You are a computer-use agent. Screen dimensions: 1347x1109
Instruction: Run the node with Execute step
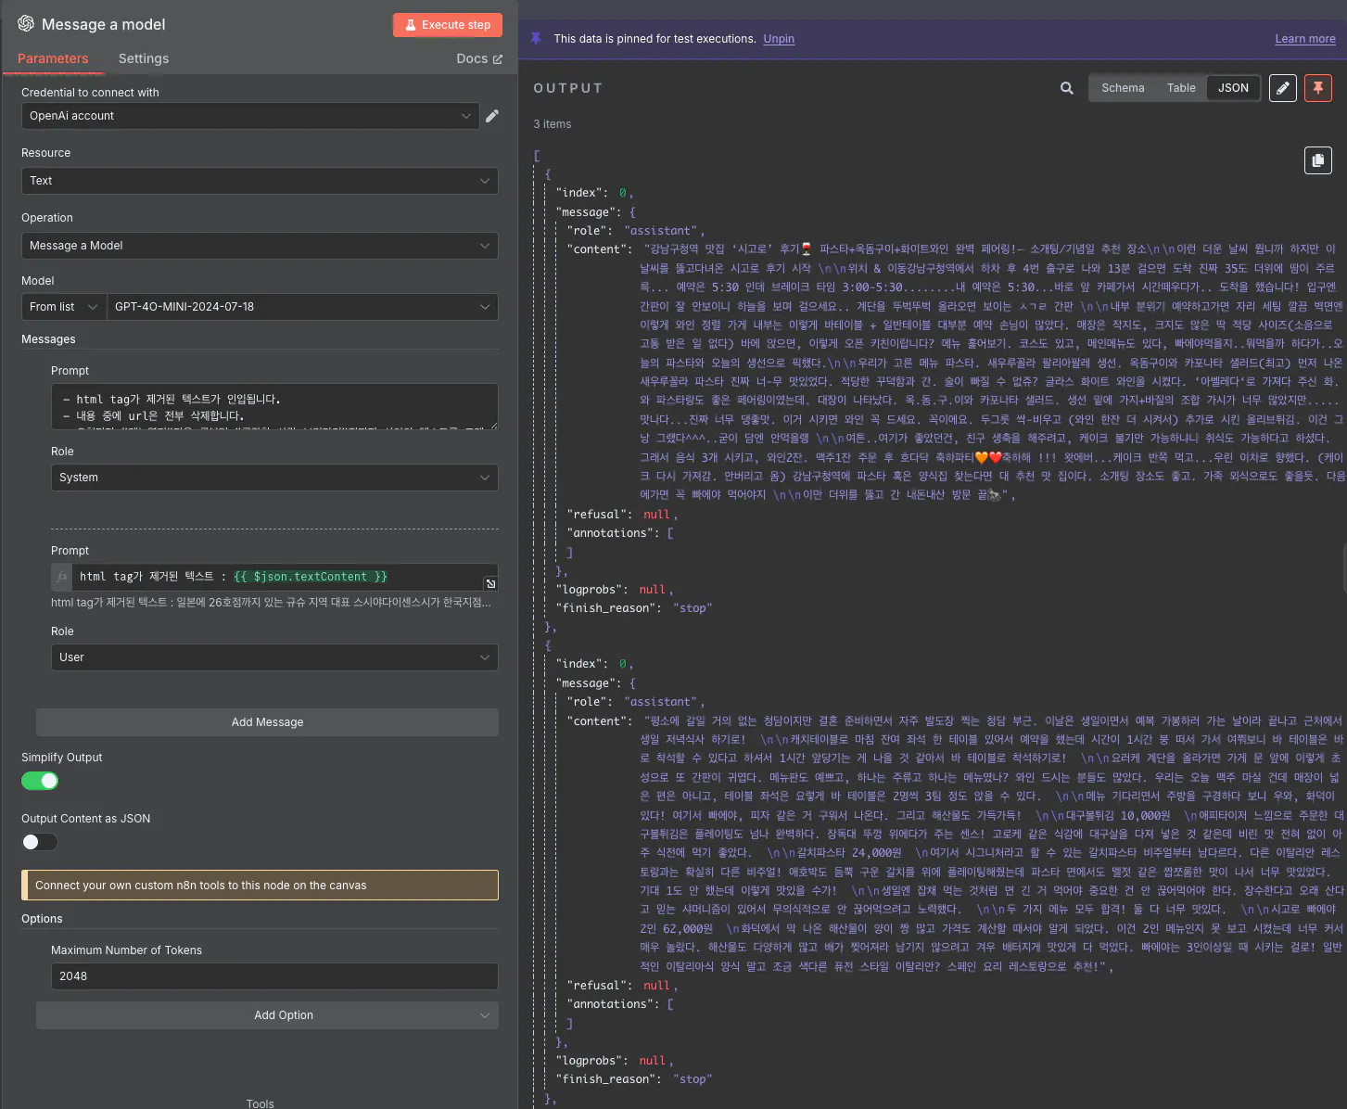tap(448, 25)
